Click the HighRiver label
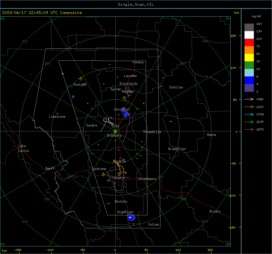The width and height of the screenshot is (272, 254). [125, 212]
